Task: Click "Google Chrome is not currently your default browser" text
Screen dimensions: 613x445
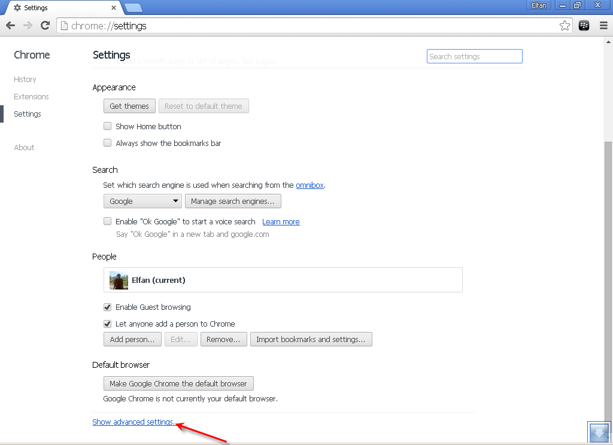Action: pos(190,399)
